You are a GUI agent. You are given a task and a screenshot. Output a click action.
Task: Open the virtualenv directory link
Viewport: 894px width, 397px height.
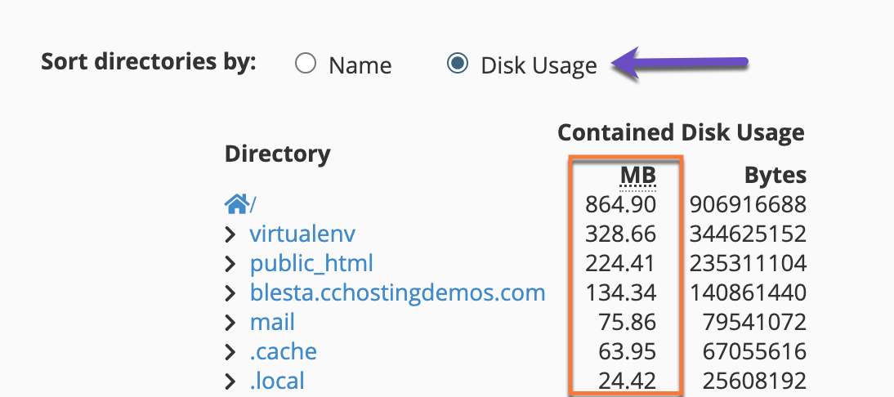click(x=302, y=234)
